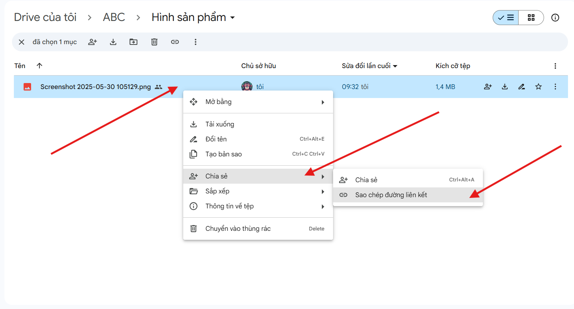Open the view details info icon
This screenshot has width=574, height=309.
tap(555, 18)
